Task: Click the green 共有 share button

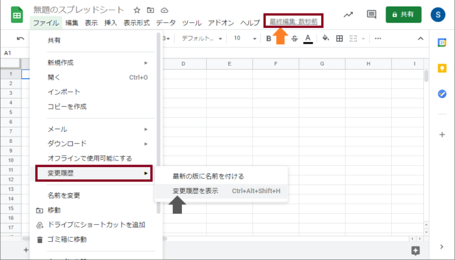Action: point(403,14)
